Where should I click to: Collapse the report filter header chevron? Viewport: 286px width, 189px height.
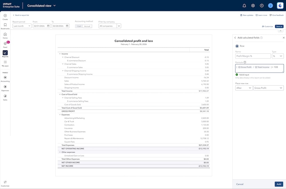tap(281, 31)
